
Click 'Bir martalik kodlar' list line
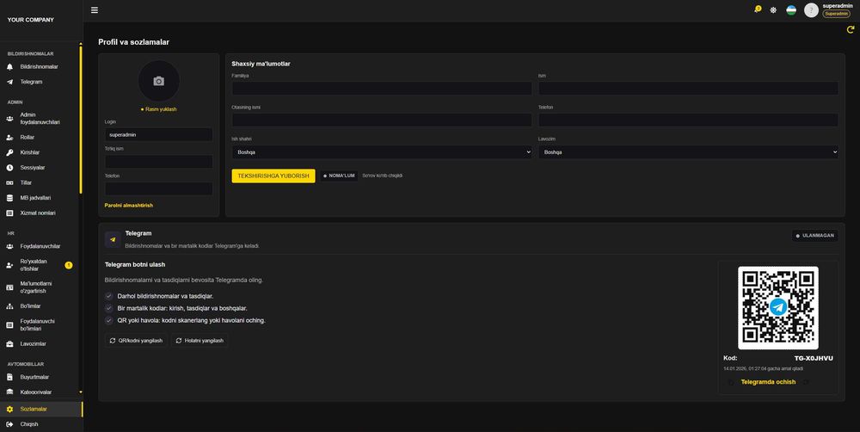pos(182,308)
